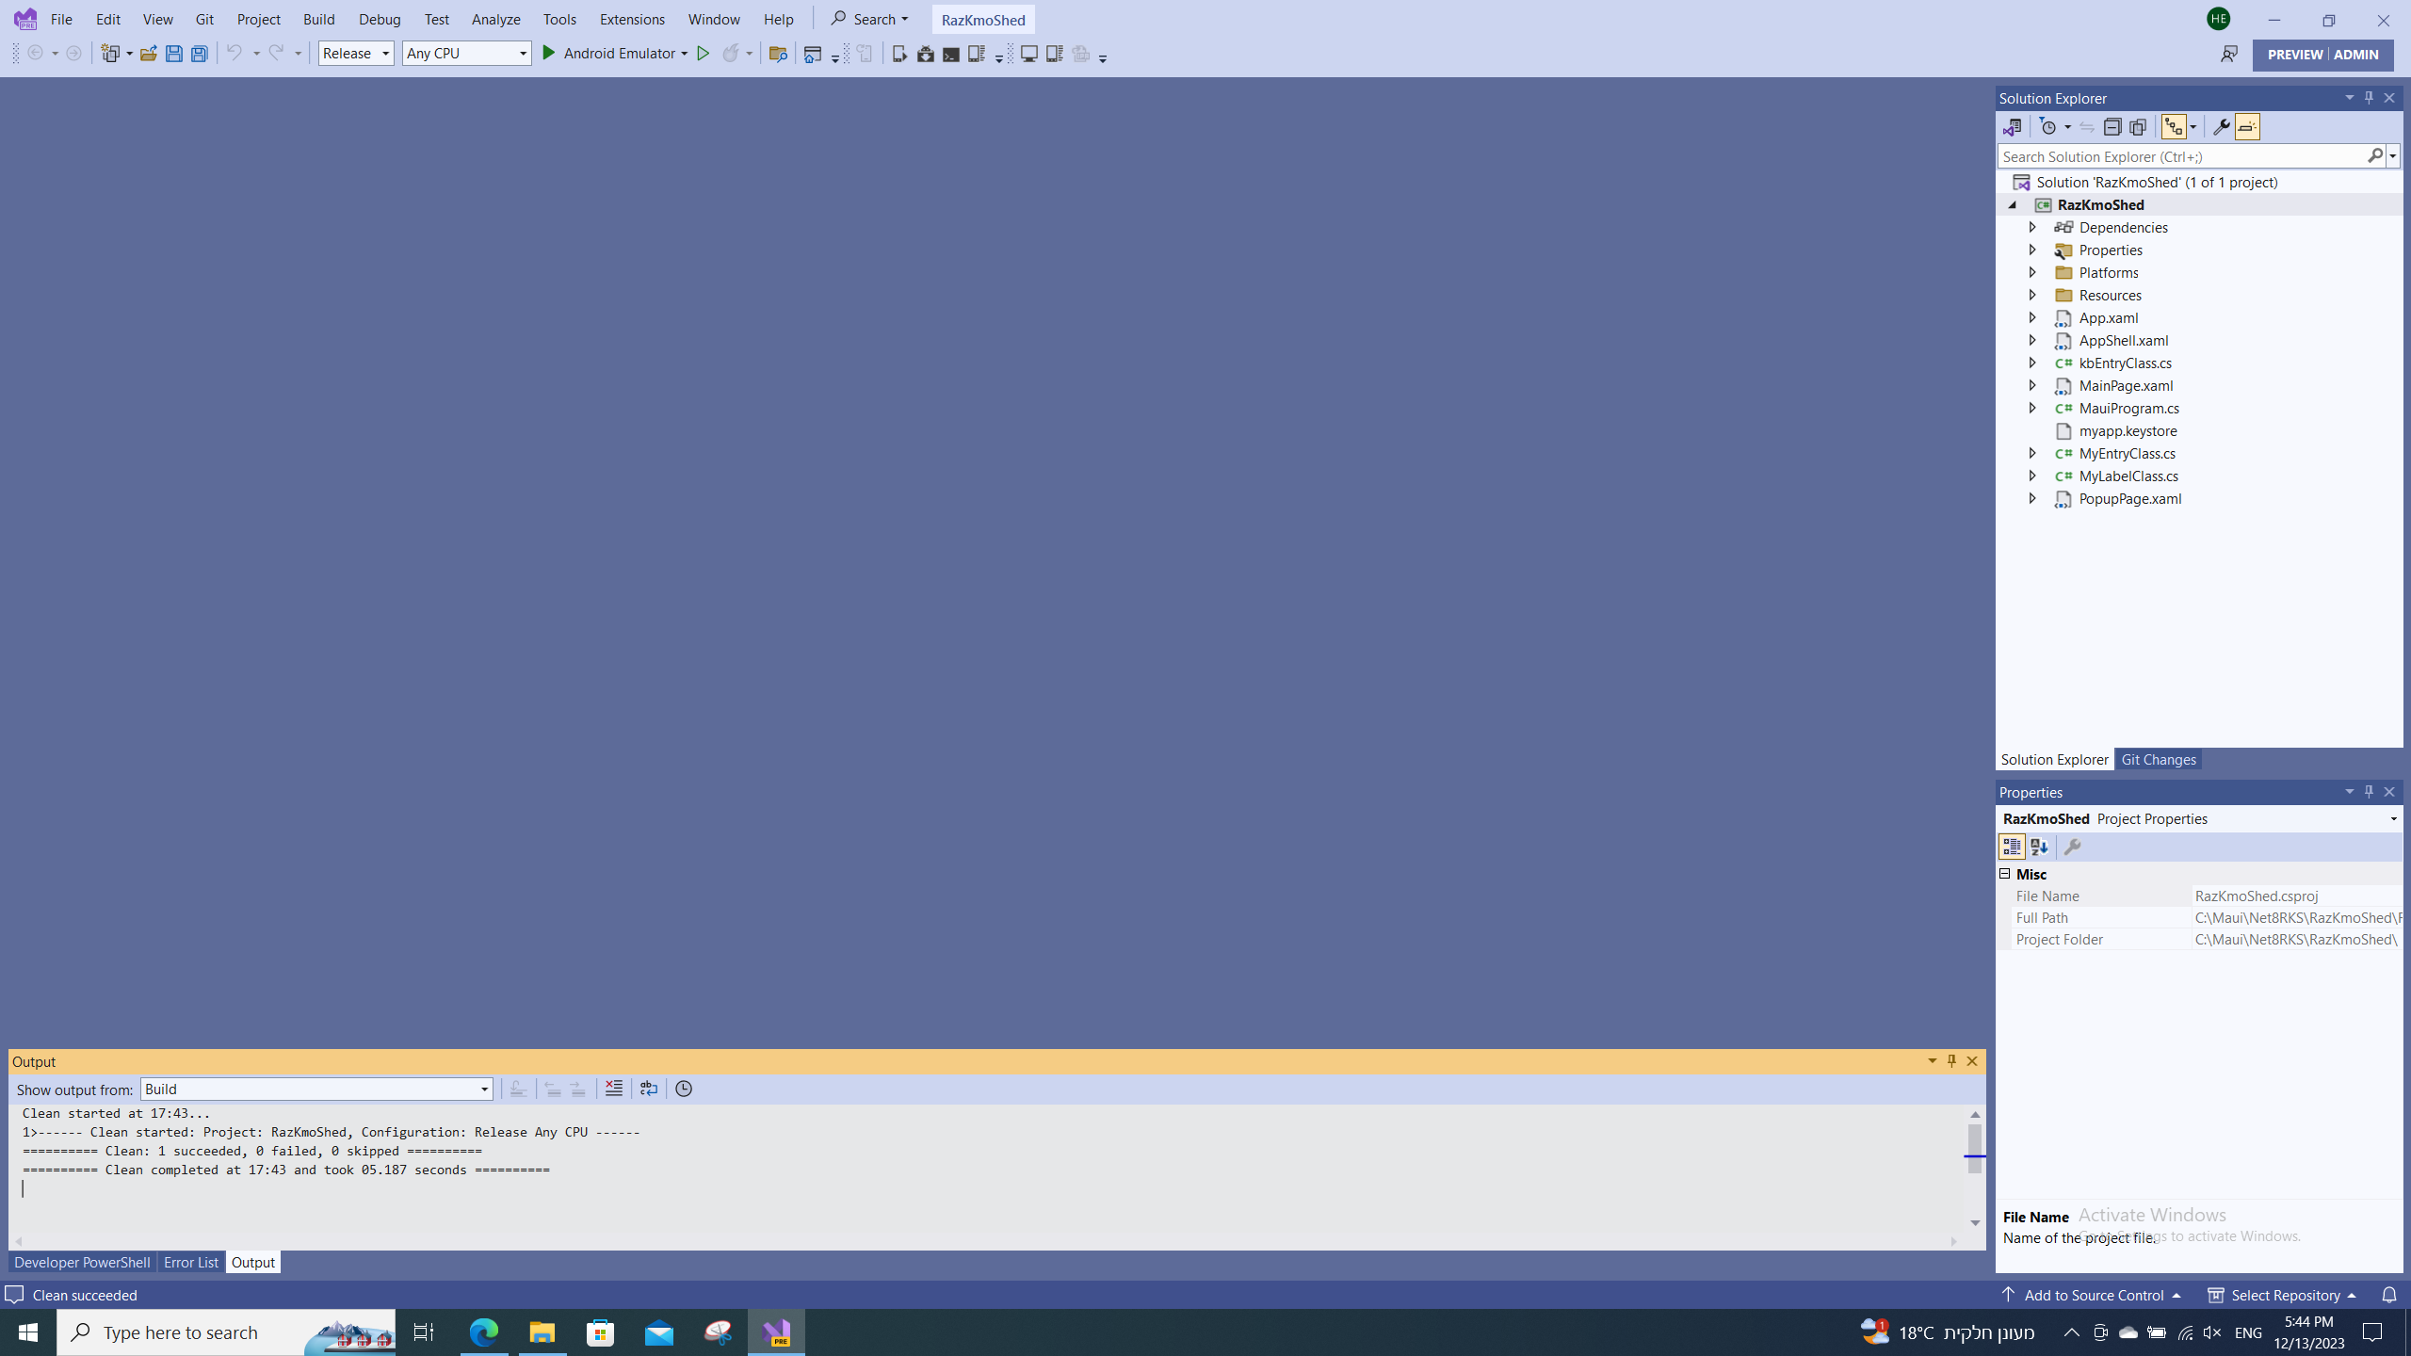Click the Find in Files toolbar icon

pyautogui.click(x=777, y=54)
